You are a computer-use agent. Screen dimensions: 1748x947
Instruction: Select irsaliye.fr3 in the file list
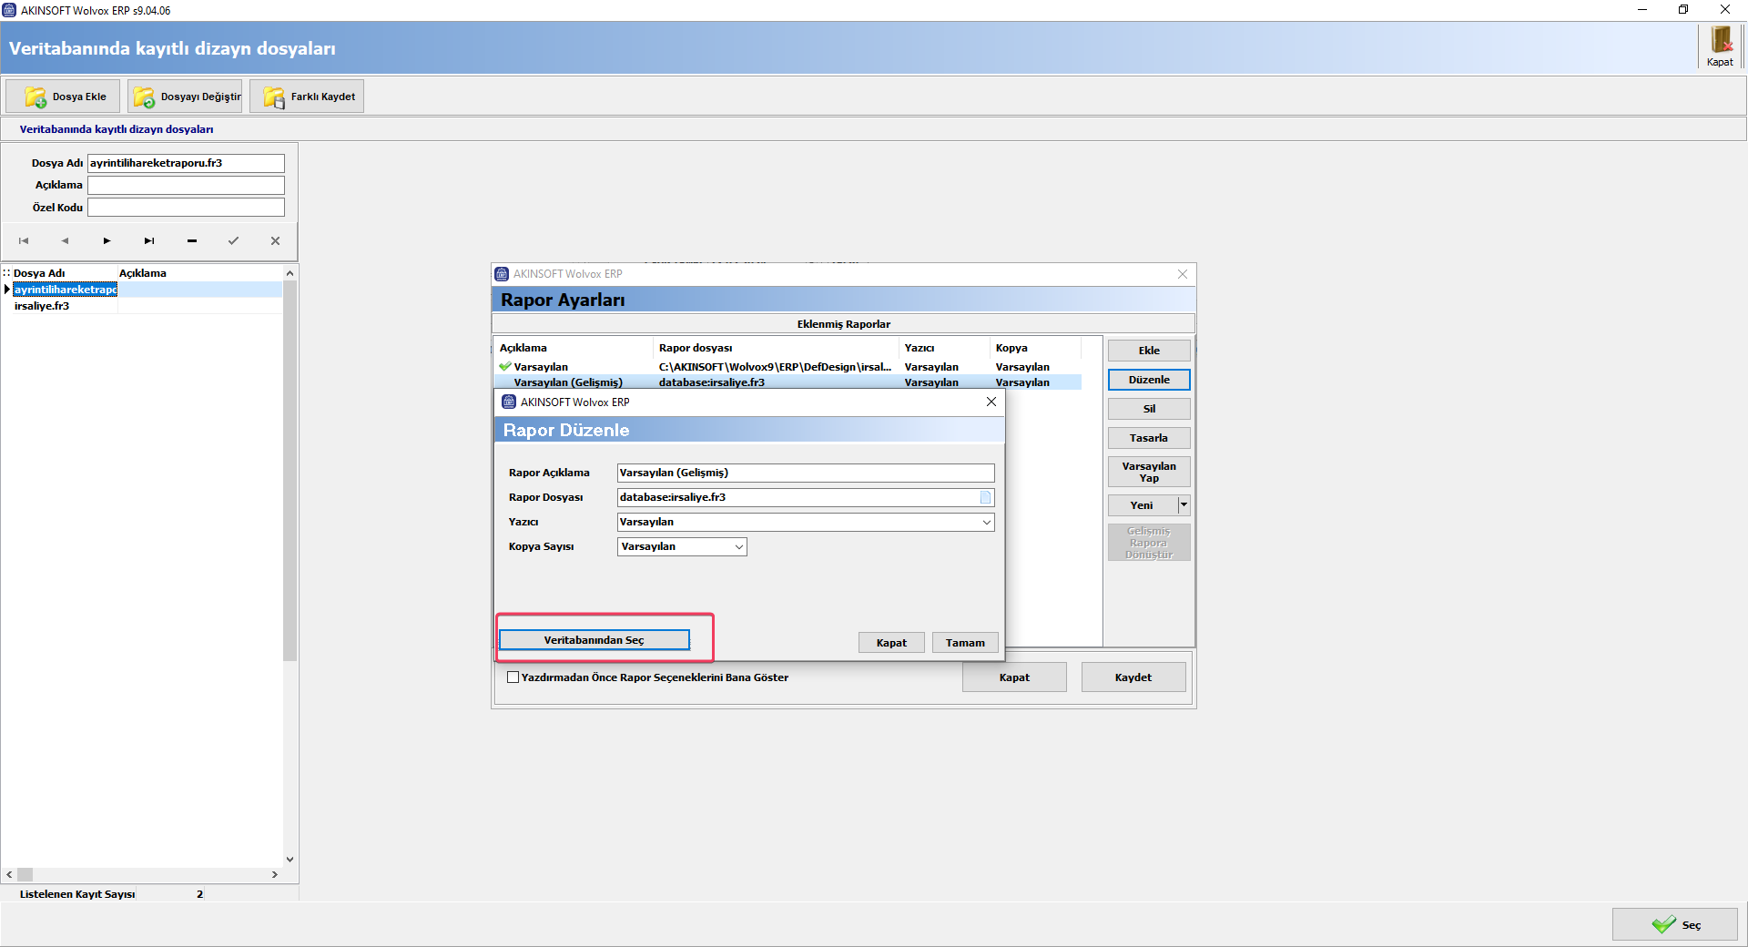pyautogui.click(x=42, y=306)
